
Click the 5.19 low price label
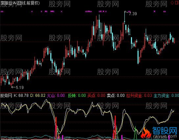[x=20, y=88]
